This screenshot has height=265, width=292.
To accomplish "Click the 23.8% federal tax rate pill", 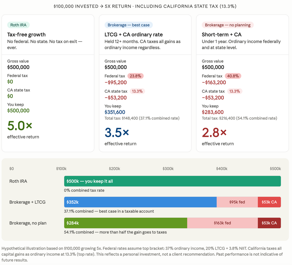I will coord(135,76).
